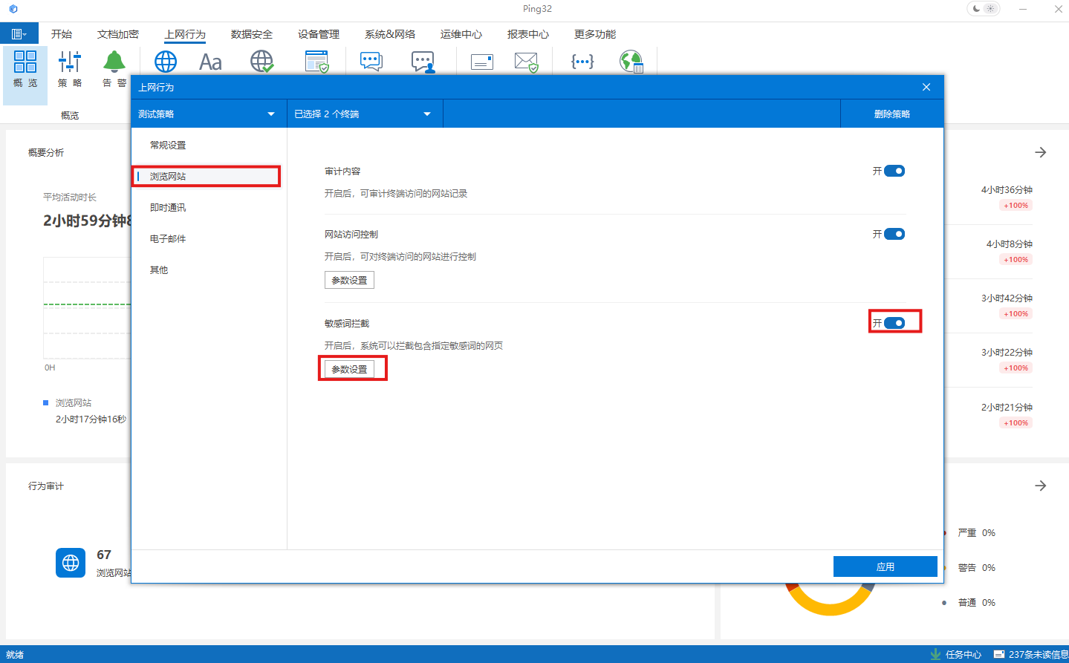
Task: Select the instant messaging chat bubbles icon
Action: click(x=371, y=62)
